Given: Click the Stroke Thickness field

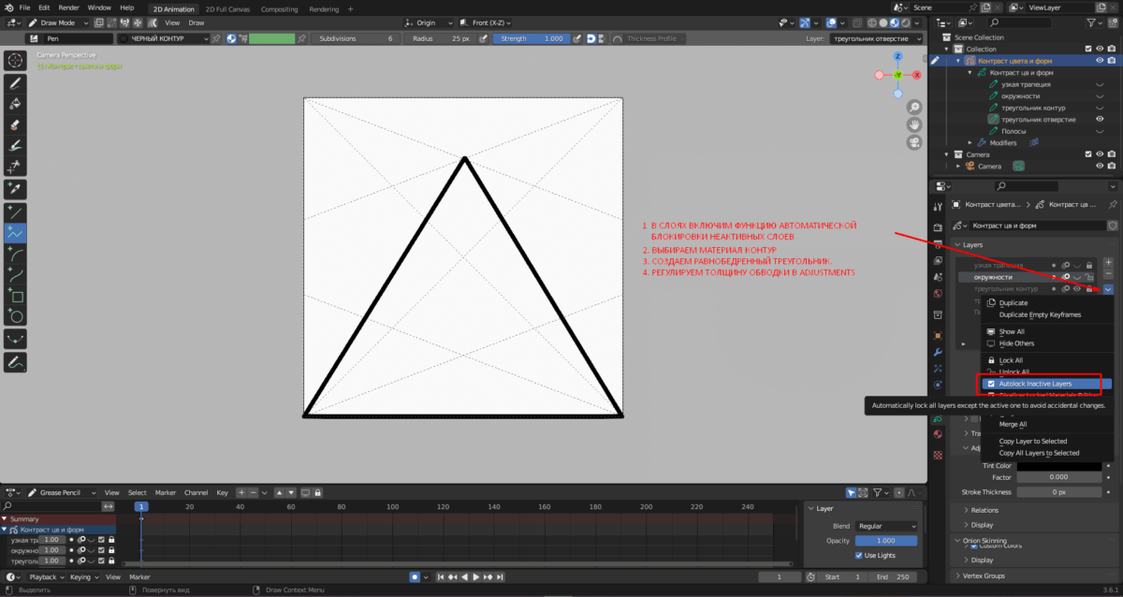Looking at the screenshot, I should point(1059,491).
